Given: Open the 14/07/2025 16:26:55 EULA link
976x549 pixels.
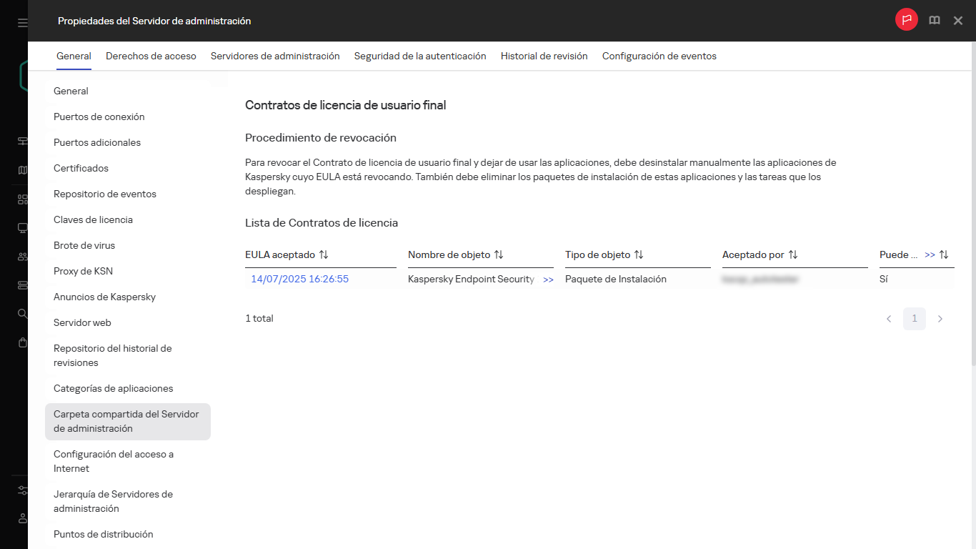Looking at the screenshot, I should pyautogui.click(x=299, y=279).
